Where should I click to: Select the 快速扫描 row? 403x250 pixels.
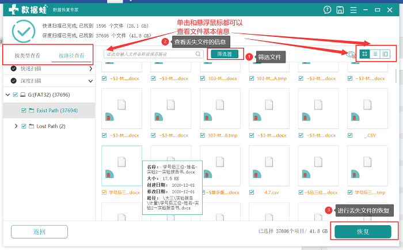(x=49, y=69)
